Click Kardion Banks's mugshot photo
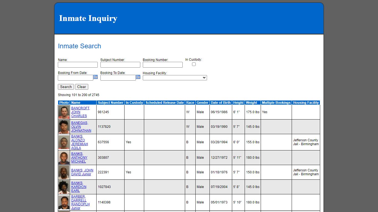 (64, 187)
